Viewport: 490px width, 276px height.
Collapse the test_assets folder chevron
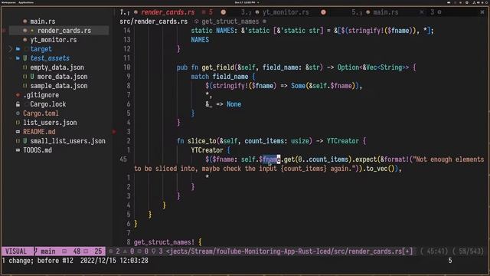click(10, 58)
